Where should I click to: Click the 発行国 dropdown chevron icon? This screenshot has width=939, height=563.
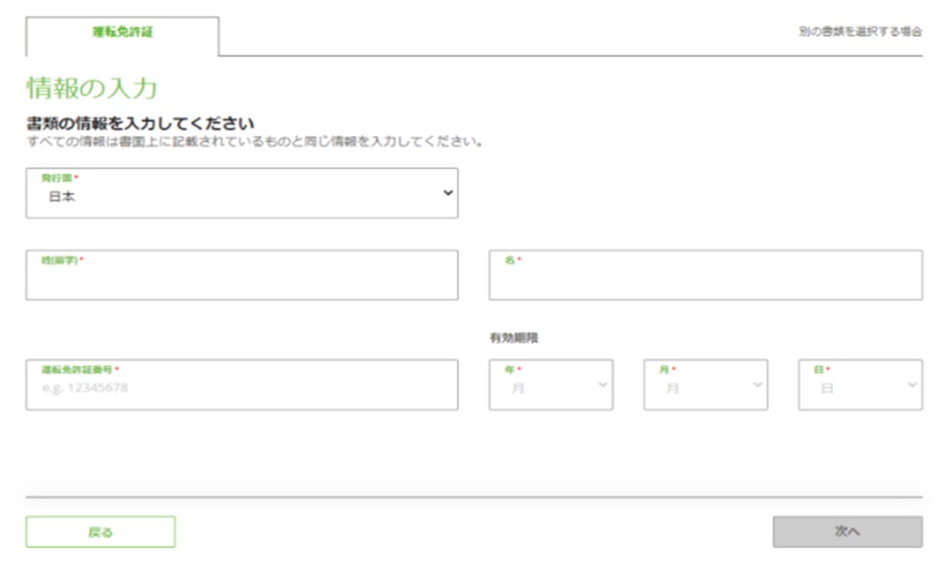[448, 193]
